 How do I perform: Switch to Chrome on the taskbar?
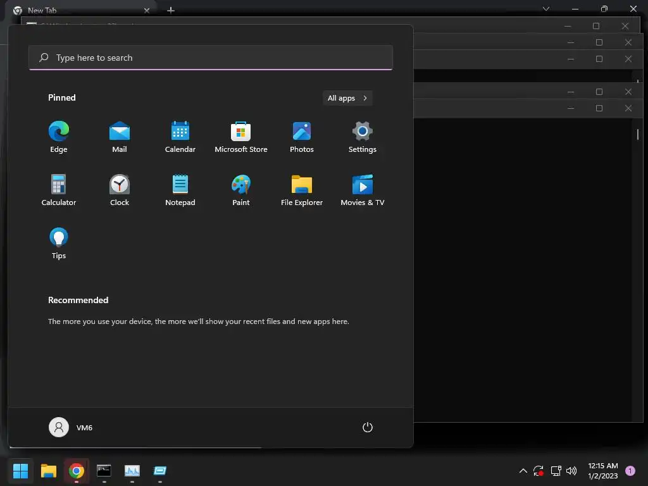pyautogui.click(x=77, y=471)
